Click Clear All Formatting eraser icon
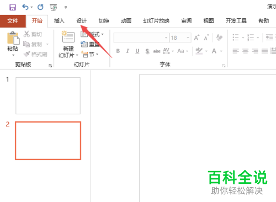Viewport: 276px width, 202px height. pos(219,38)
